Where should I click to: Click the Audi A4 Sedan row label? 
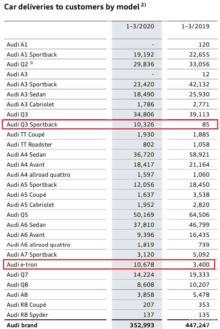(26, 155)
